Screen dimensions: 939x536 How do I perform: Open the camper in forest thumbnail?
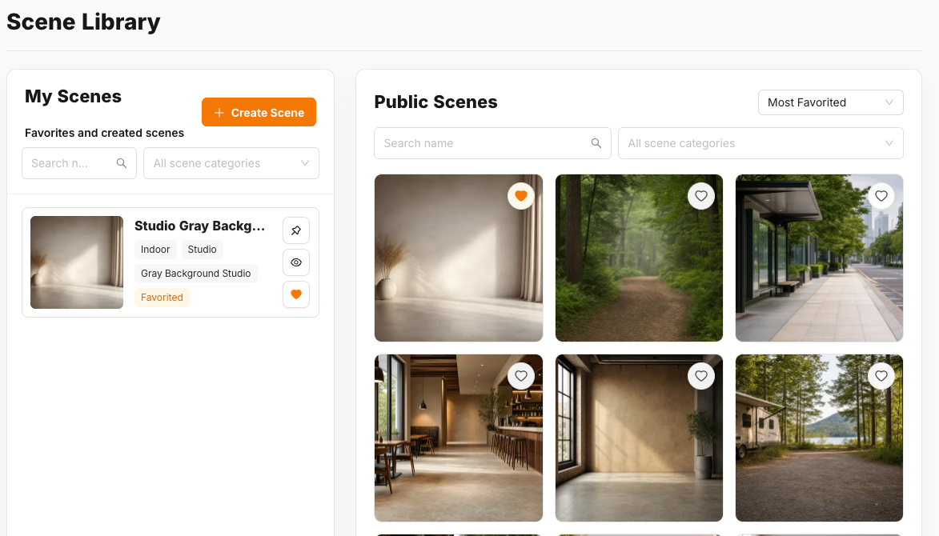pos(819,438)
